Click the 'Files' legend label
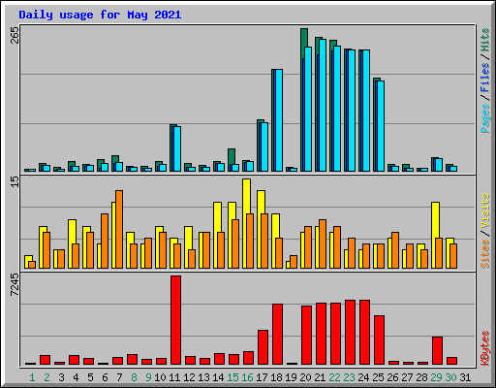 [485, 78]
